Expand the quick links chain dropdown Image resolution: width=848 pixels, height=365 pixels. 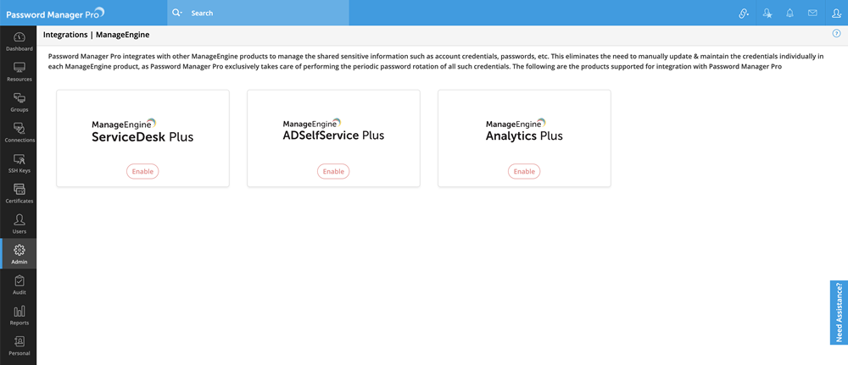[x=744, y=14]
